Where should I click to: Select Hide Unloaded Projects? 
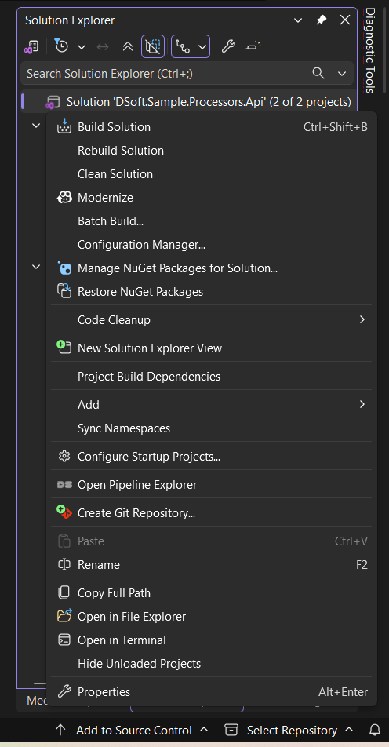click(x=212, y=664)
